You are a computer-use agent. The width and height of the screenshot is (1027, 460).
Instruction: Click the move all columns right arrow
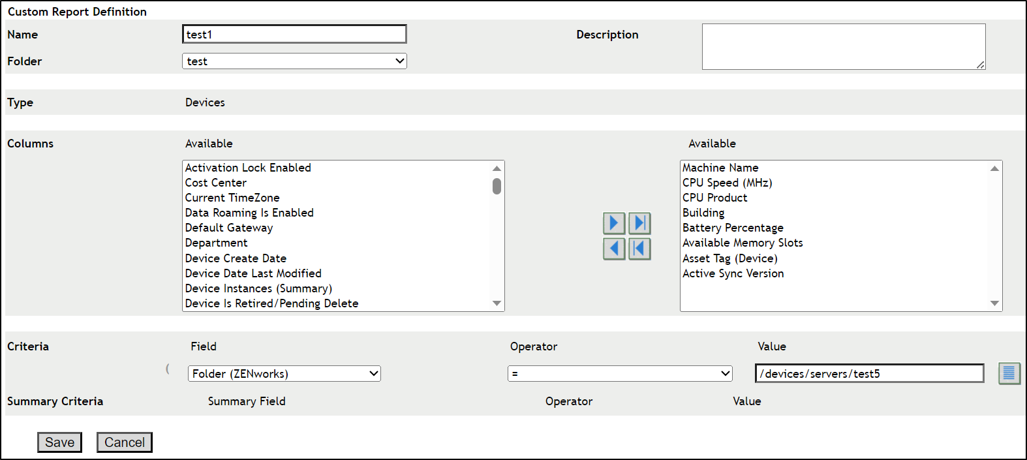click(639, 223)
